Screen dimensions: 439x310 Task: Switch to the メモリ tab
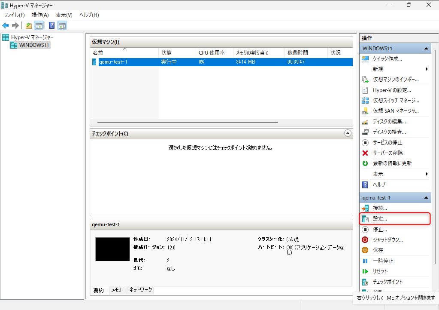pos(116,290)
